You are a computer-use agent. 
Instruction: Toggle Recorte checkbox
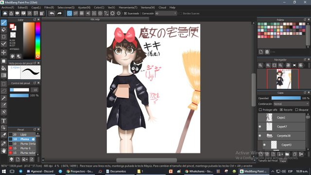coord(281,110)
